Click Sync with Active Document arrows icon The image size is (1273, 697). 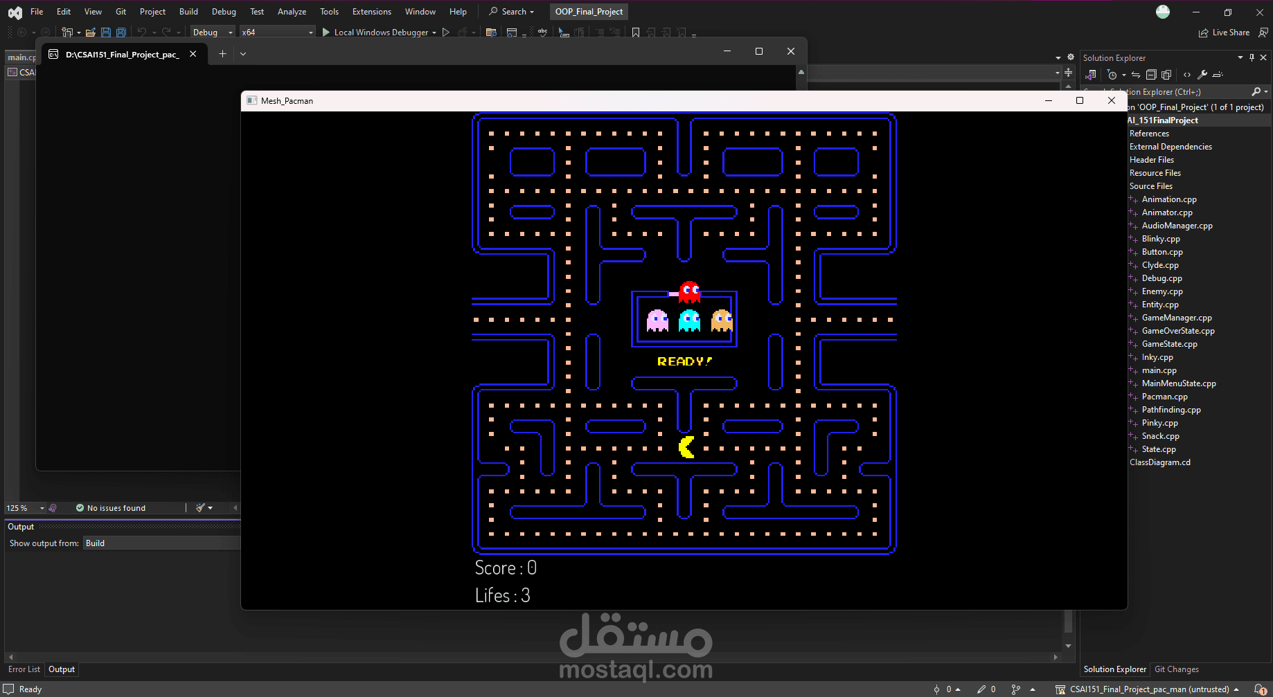coord(1136,75)
